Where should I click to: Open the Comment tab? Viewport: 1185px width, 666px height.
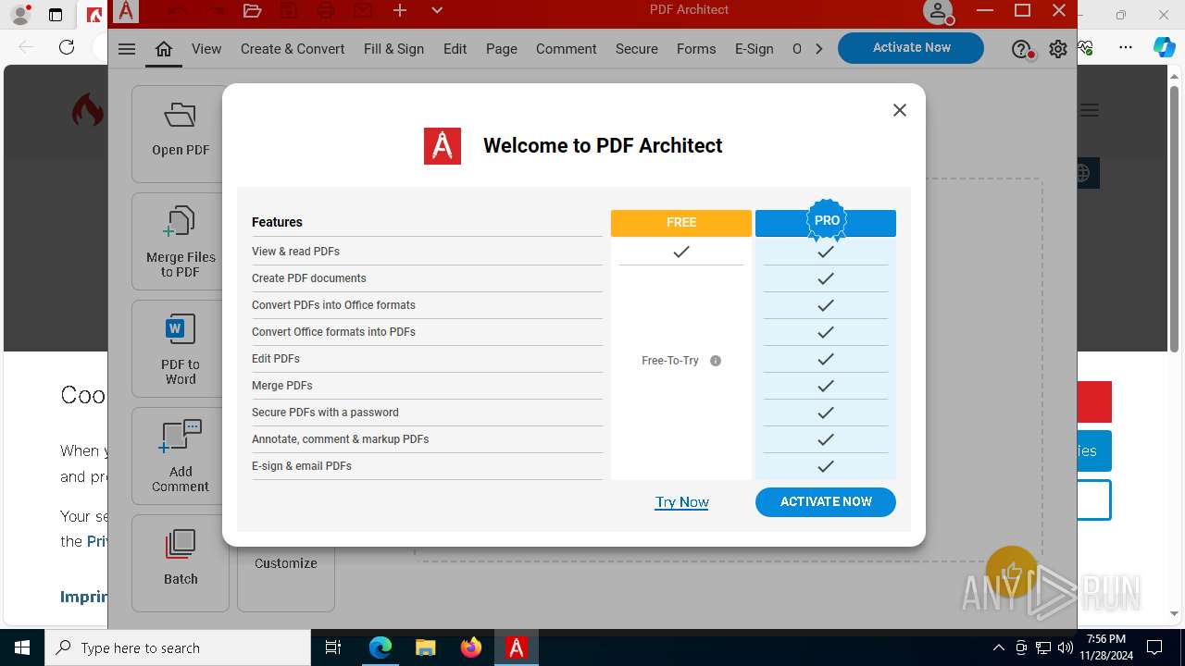tap(566, 49)
